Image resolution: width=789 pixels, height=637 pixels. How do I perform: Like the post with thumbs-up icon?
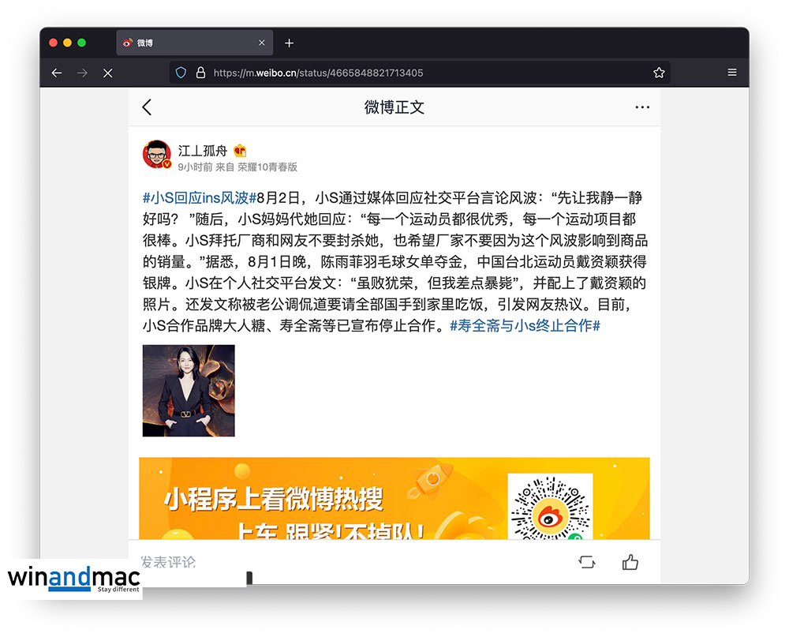pyautogui.click(x=630, y=562)
